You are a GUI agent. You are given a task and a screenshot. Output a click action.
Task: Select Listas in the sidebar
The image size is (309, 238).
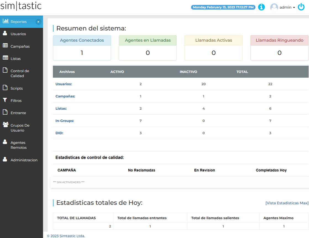click(22, 59)
